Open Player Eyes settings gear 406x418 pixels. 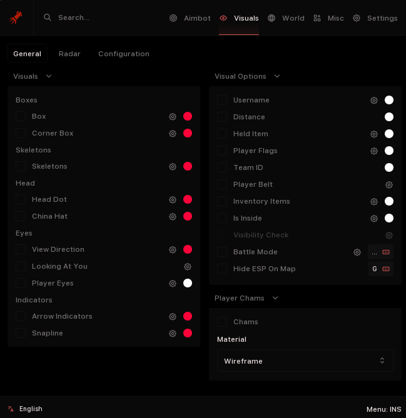(x=173, y=284)
